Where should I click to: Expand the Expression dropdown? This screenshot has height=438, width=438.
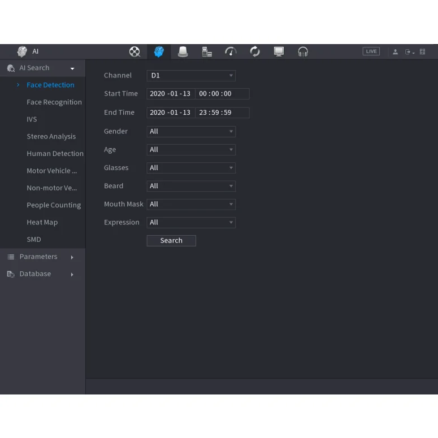tap(191, 223)
